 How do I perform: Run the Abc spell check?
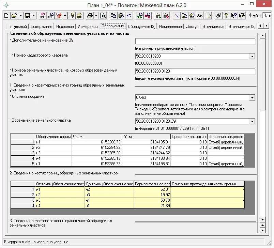point(200,16)
